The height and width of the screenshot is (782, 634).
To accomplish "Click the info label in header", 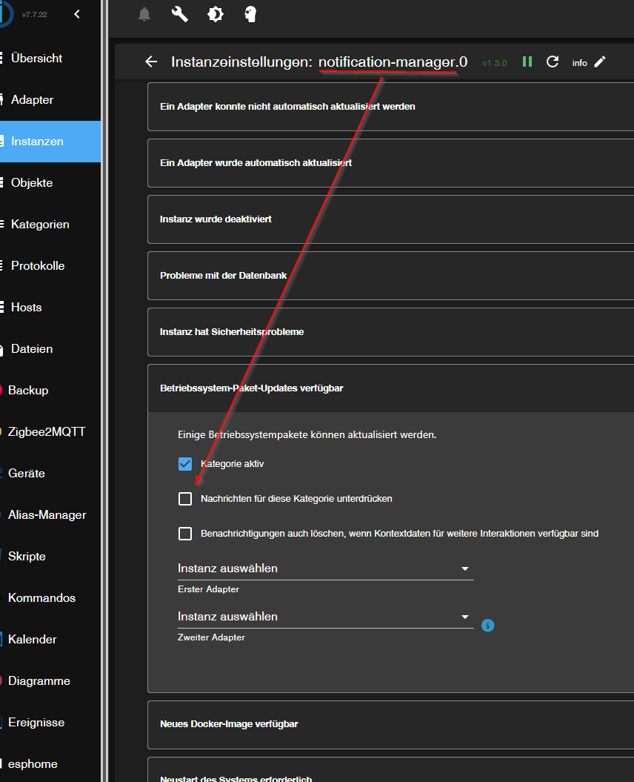I will 579,63.
